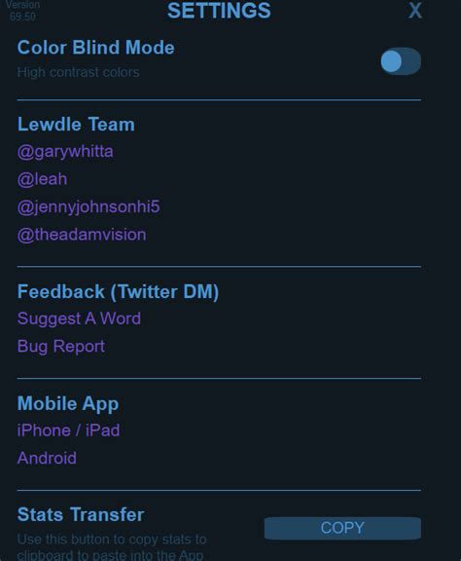Click the Suggest A Word link
This screenshot has width=461, height=561.
79,318
